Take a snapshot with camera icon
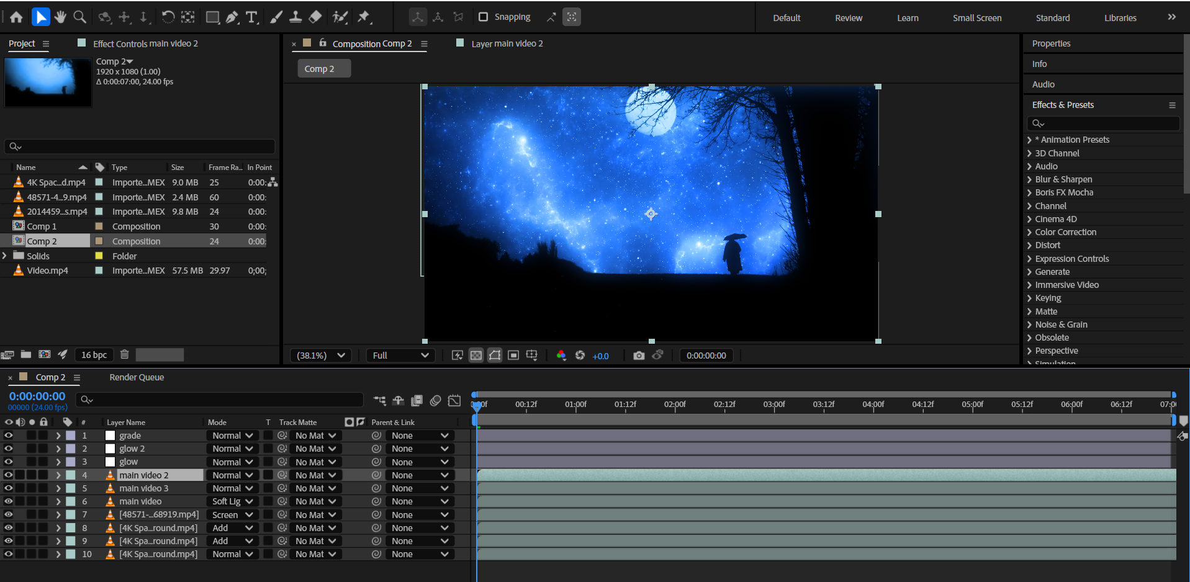 (x=638, y=356)
